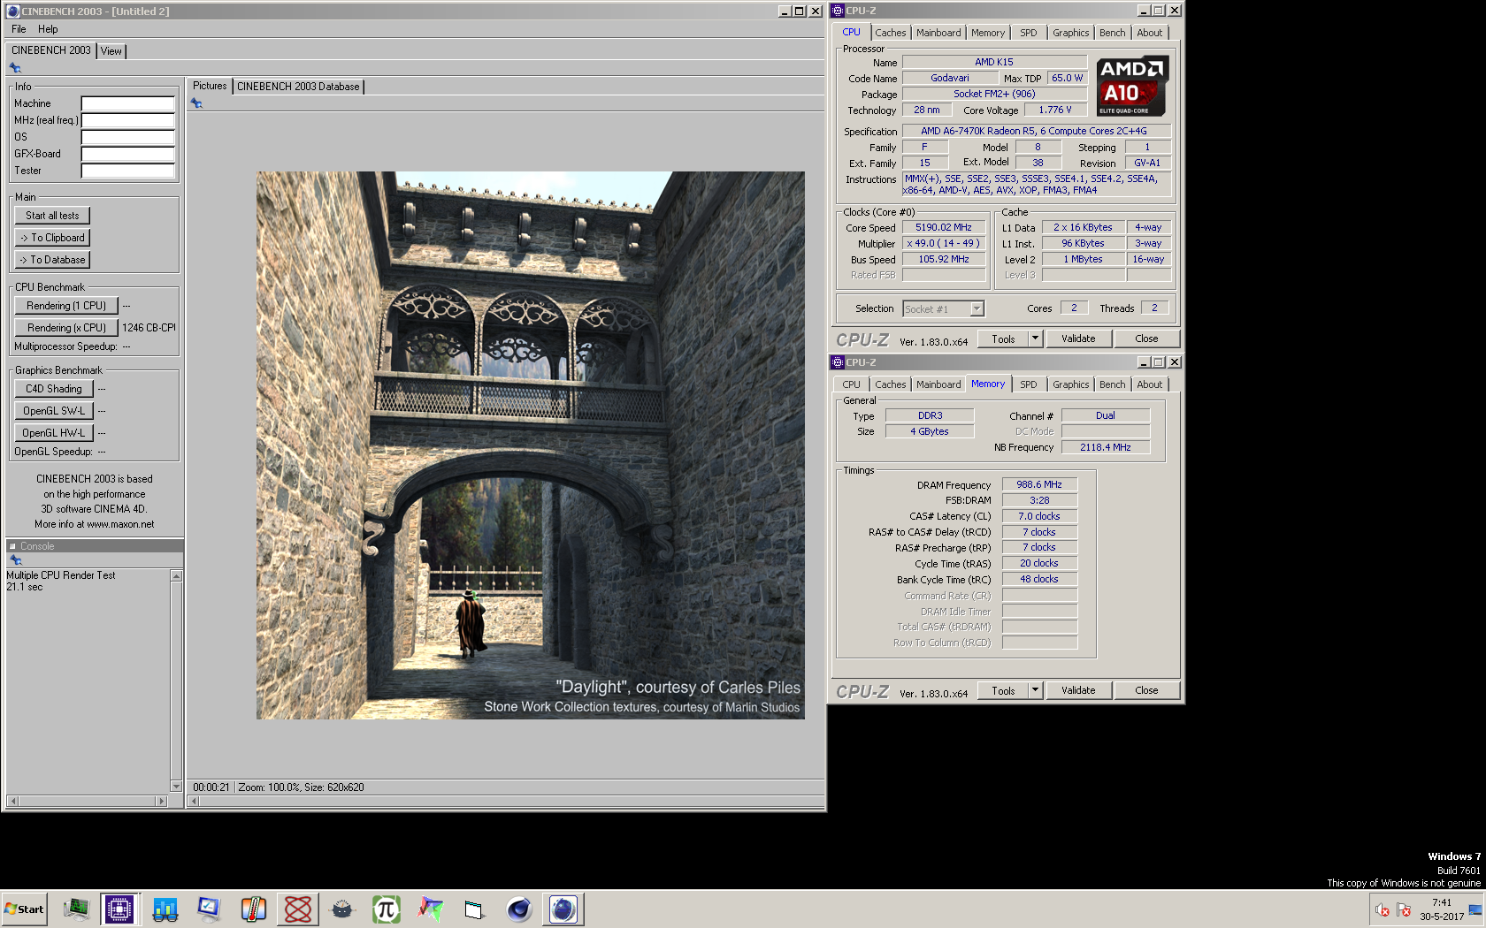Open the system monitor taskbar icon

pos(76,909)
